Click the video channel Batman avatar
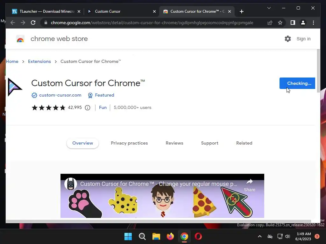326x244 pixels. point(70,184)
